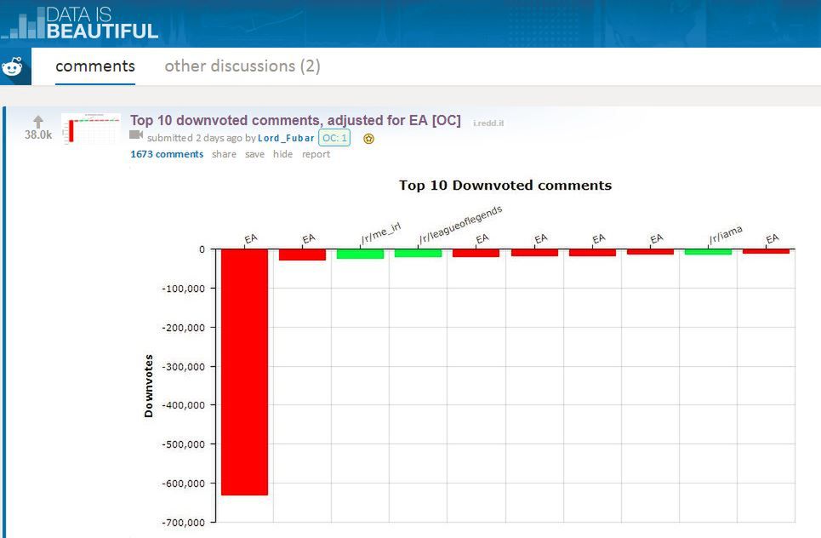Click the green /r/me_irl bar

(x=360, y=254)
